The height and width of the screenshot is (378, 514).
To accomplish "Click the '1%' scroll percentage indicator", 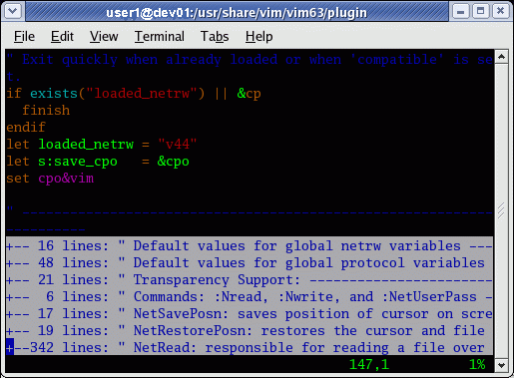I will click(477, 365).
